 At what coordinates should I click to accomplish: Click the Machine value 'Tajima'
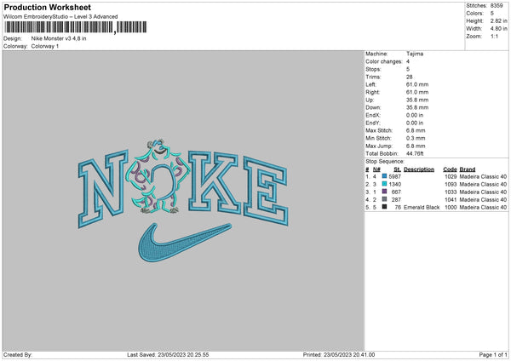pyautogui.click(x=415, y=54)
